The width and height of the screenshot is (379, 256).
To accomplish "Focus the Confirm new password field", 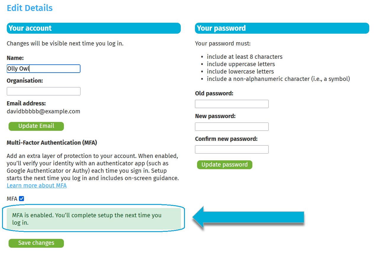I will pyautogui.click(x=232, y=149).
